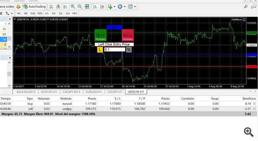This screenshot has width=258, height=141.
Task: Expand the templates dropdown arrow
Action: (x=135, y=7)
